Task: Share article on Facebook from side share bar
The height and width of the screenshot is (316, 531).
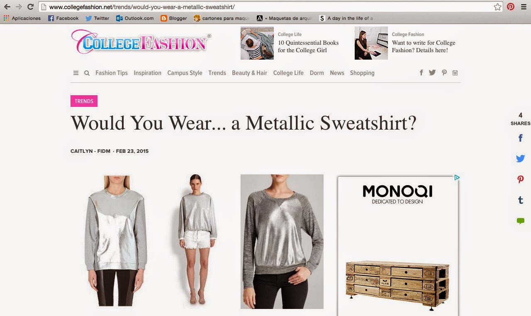Action: coord(520,138)
